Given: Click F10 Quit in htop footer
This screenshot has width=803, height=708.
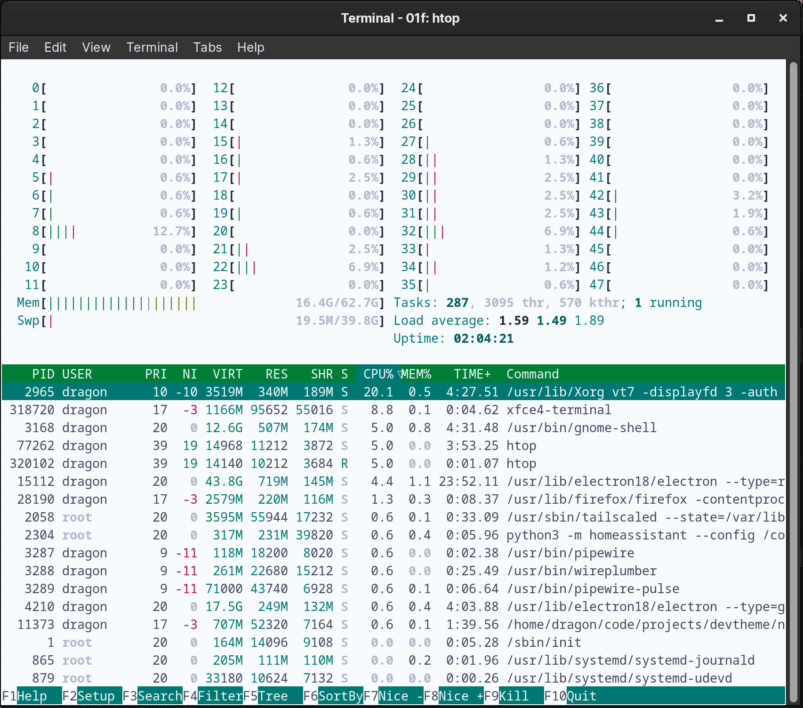Looking at the screenshot, I should (x=570, y=696).
